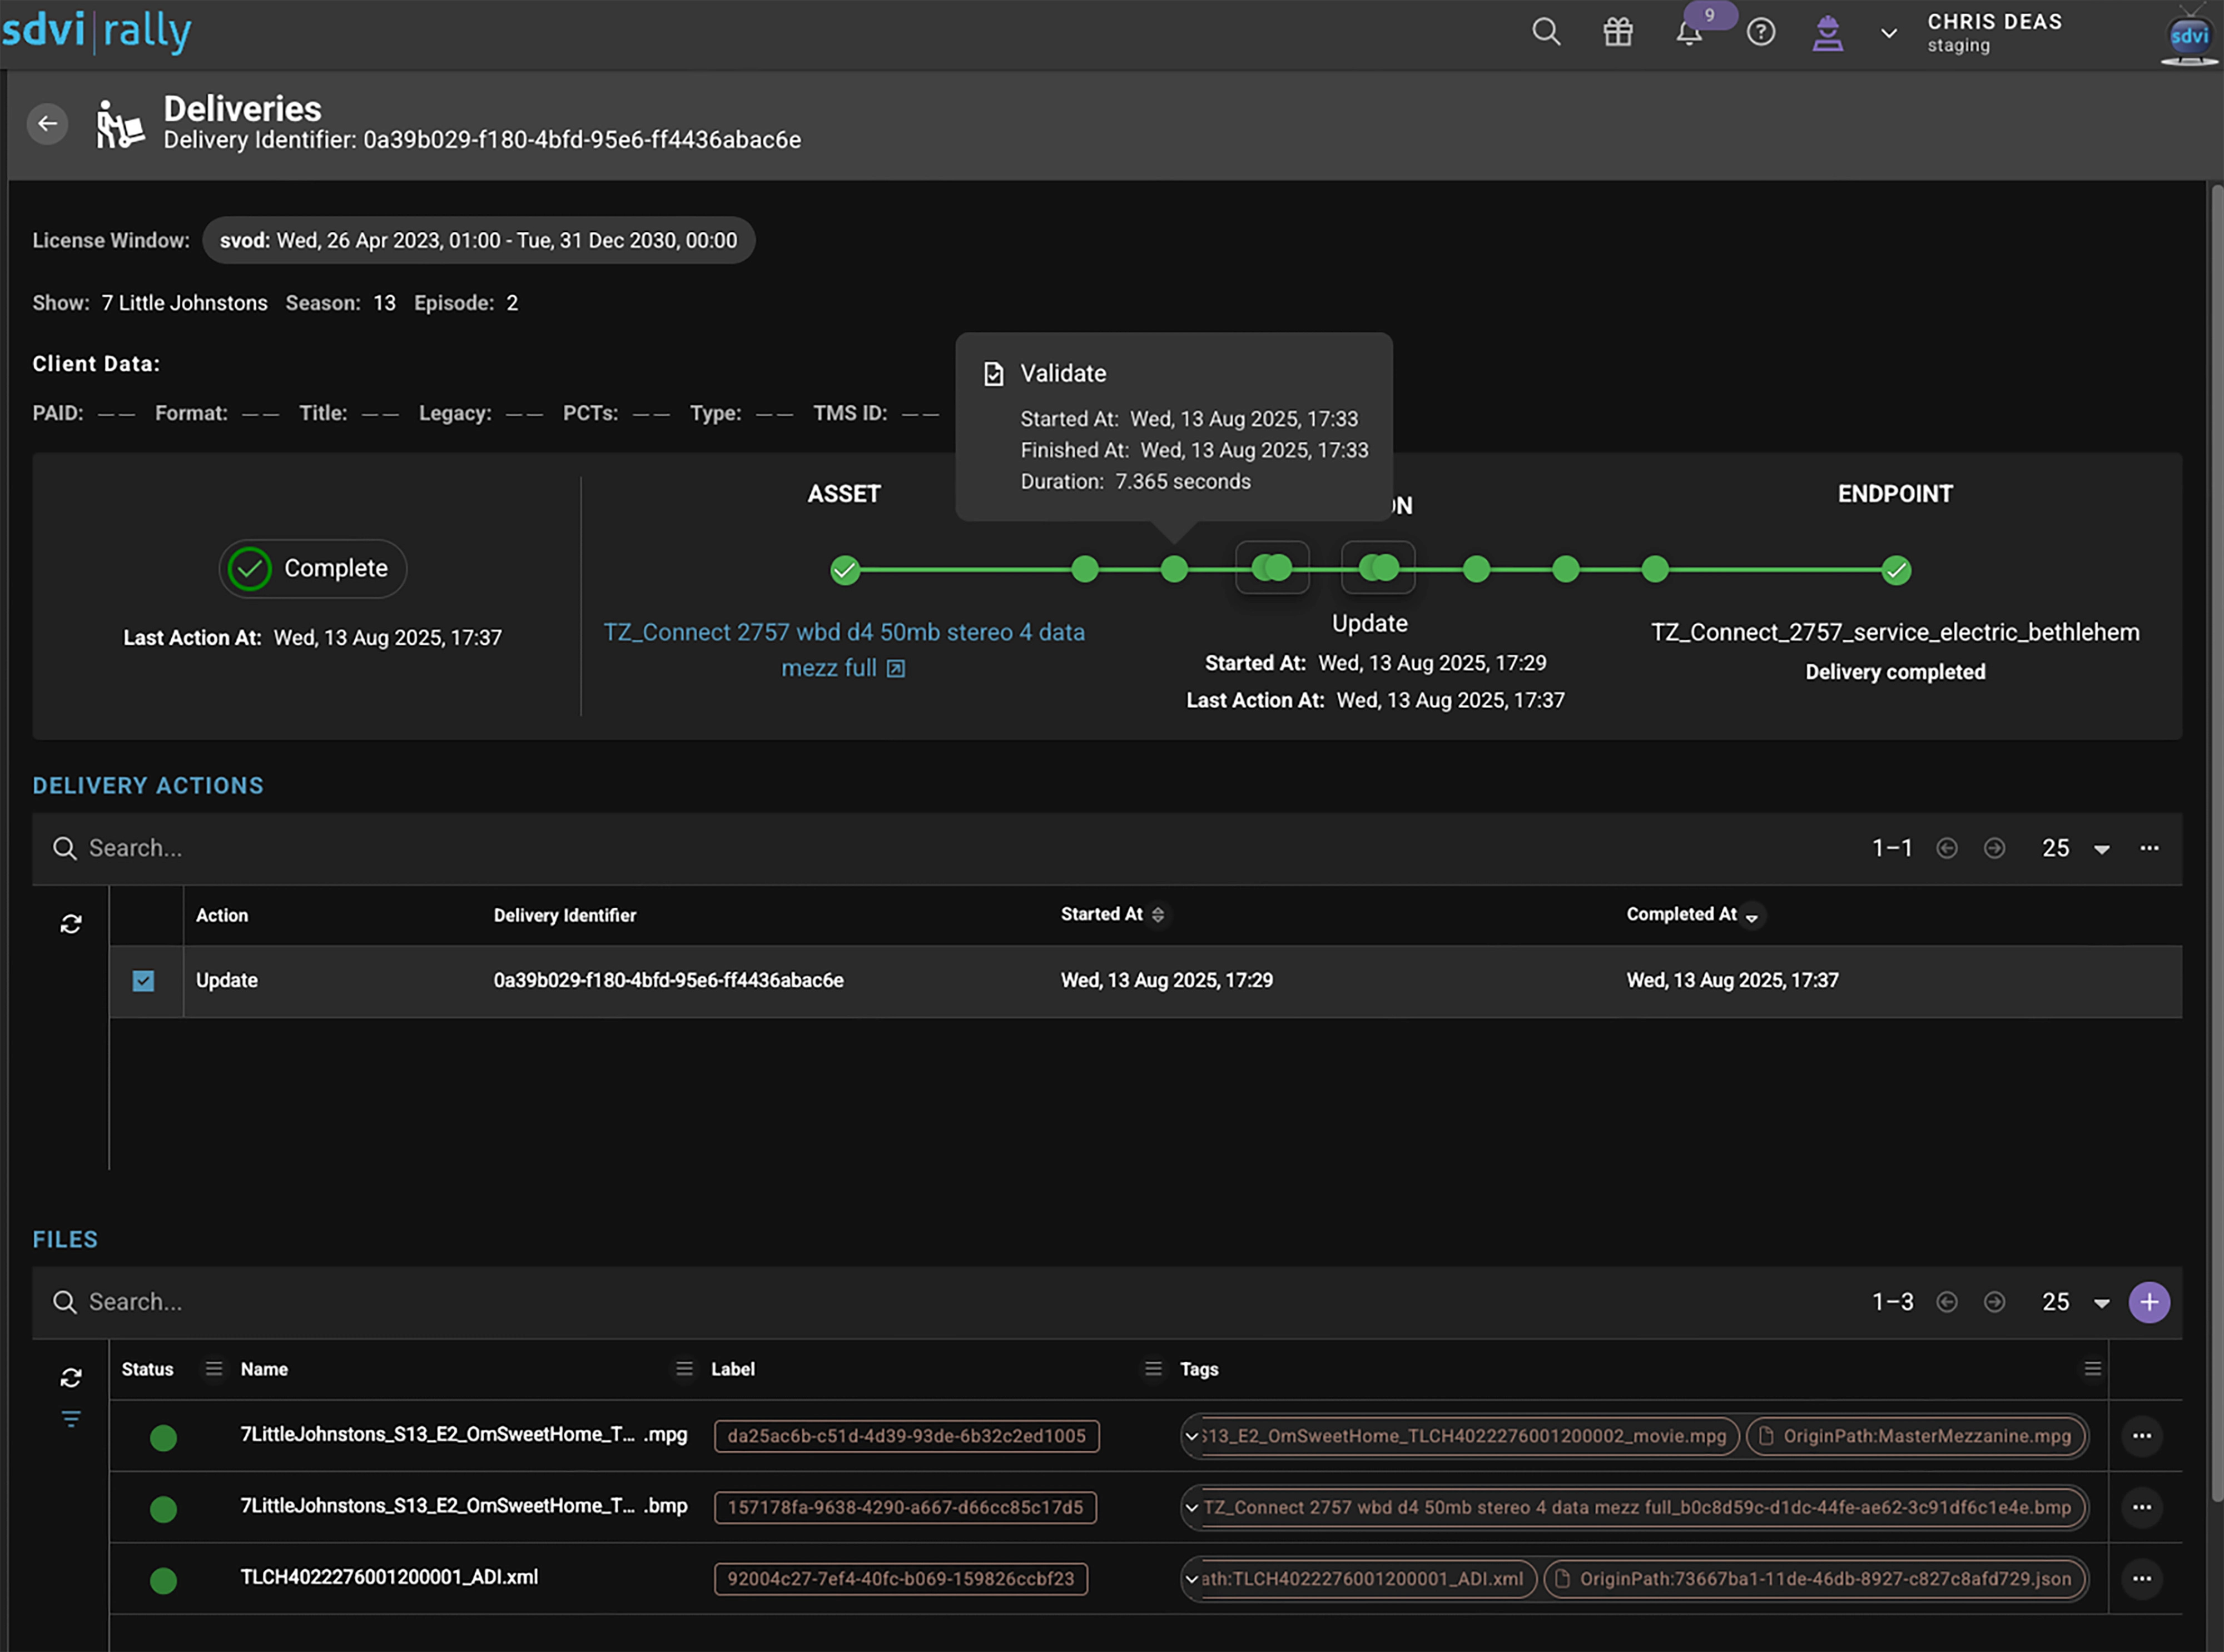The height and width of the screenshot is (1652, 2224).
Task: Open the help question mark icon
Action: tap(1761, 32)
